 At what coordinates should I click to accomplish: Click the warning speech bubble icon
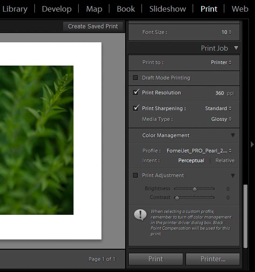pos(140,215)
